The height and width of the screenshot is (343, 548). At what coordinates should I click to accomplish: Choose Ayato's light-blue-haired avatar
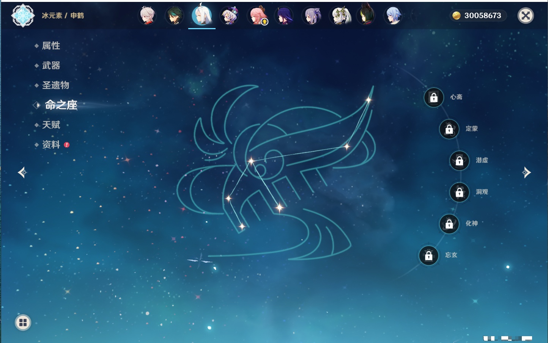[x=393, y=16]
